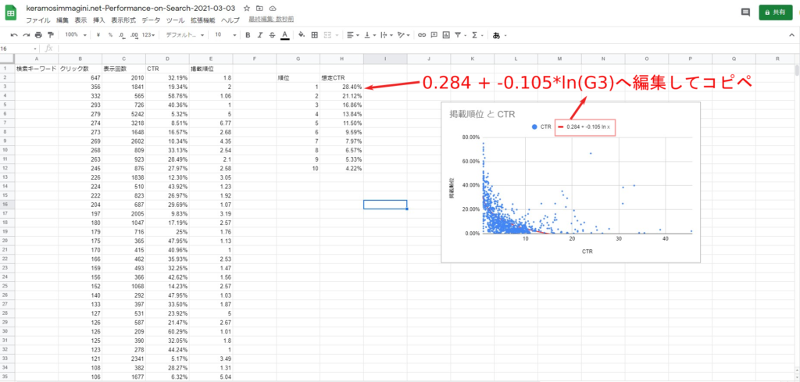Click the Insert chart icon
The height and width of the screenshot is (382, 800).
click(x=448, y=35)
